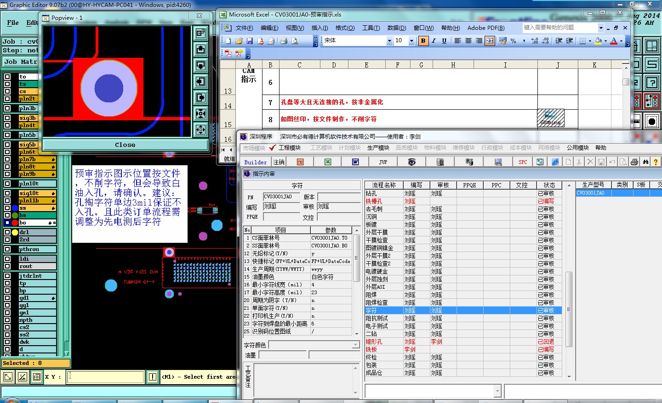Click the Excel save icon

click(250, 41)
